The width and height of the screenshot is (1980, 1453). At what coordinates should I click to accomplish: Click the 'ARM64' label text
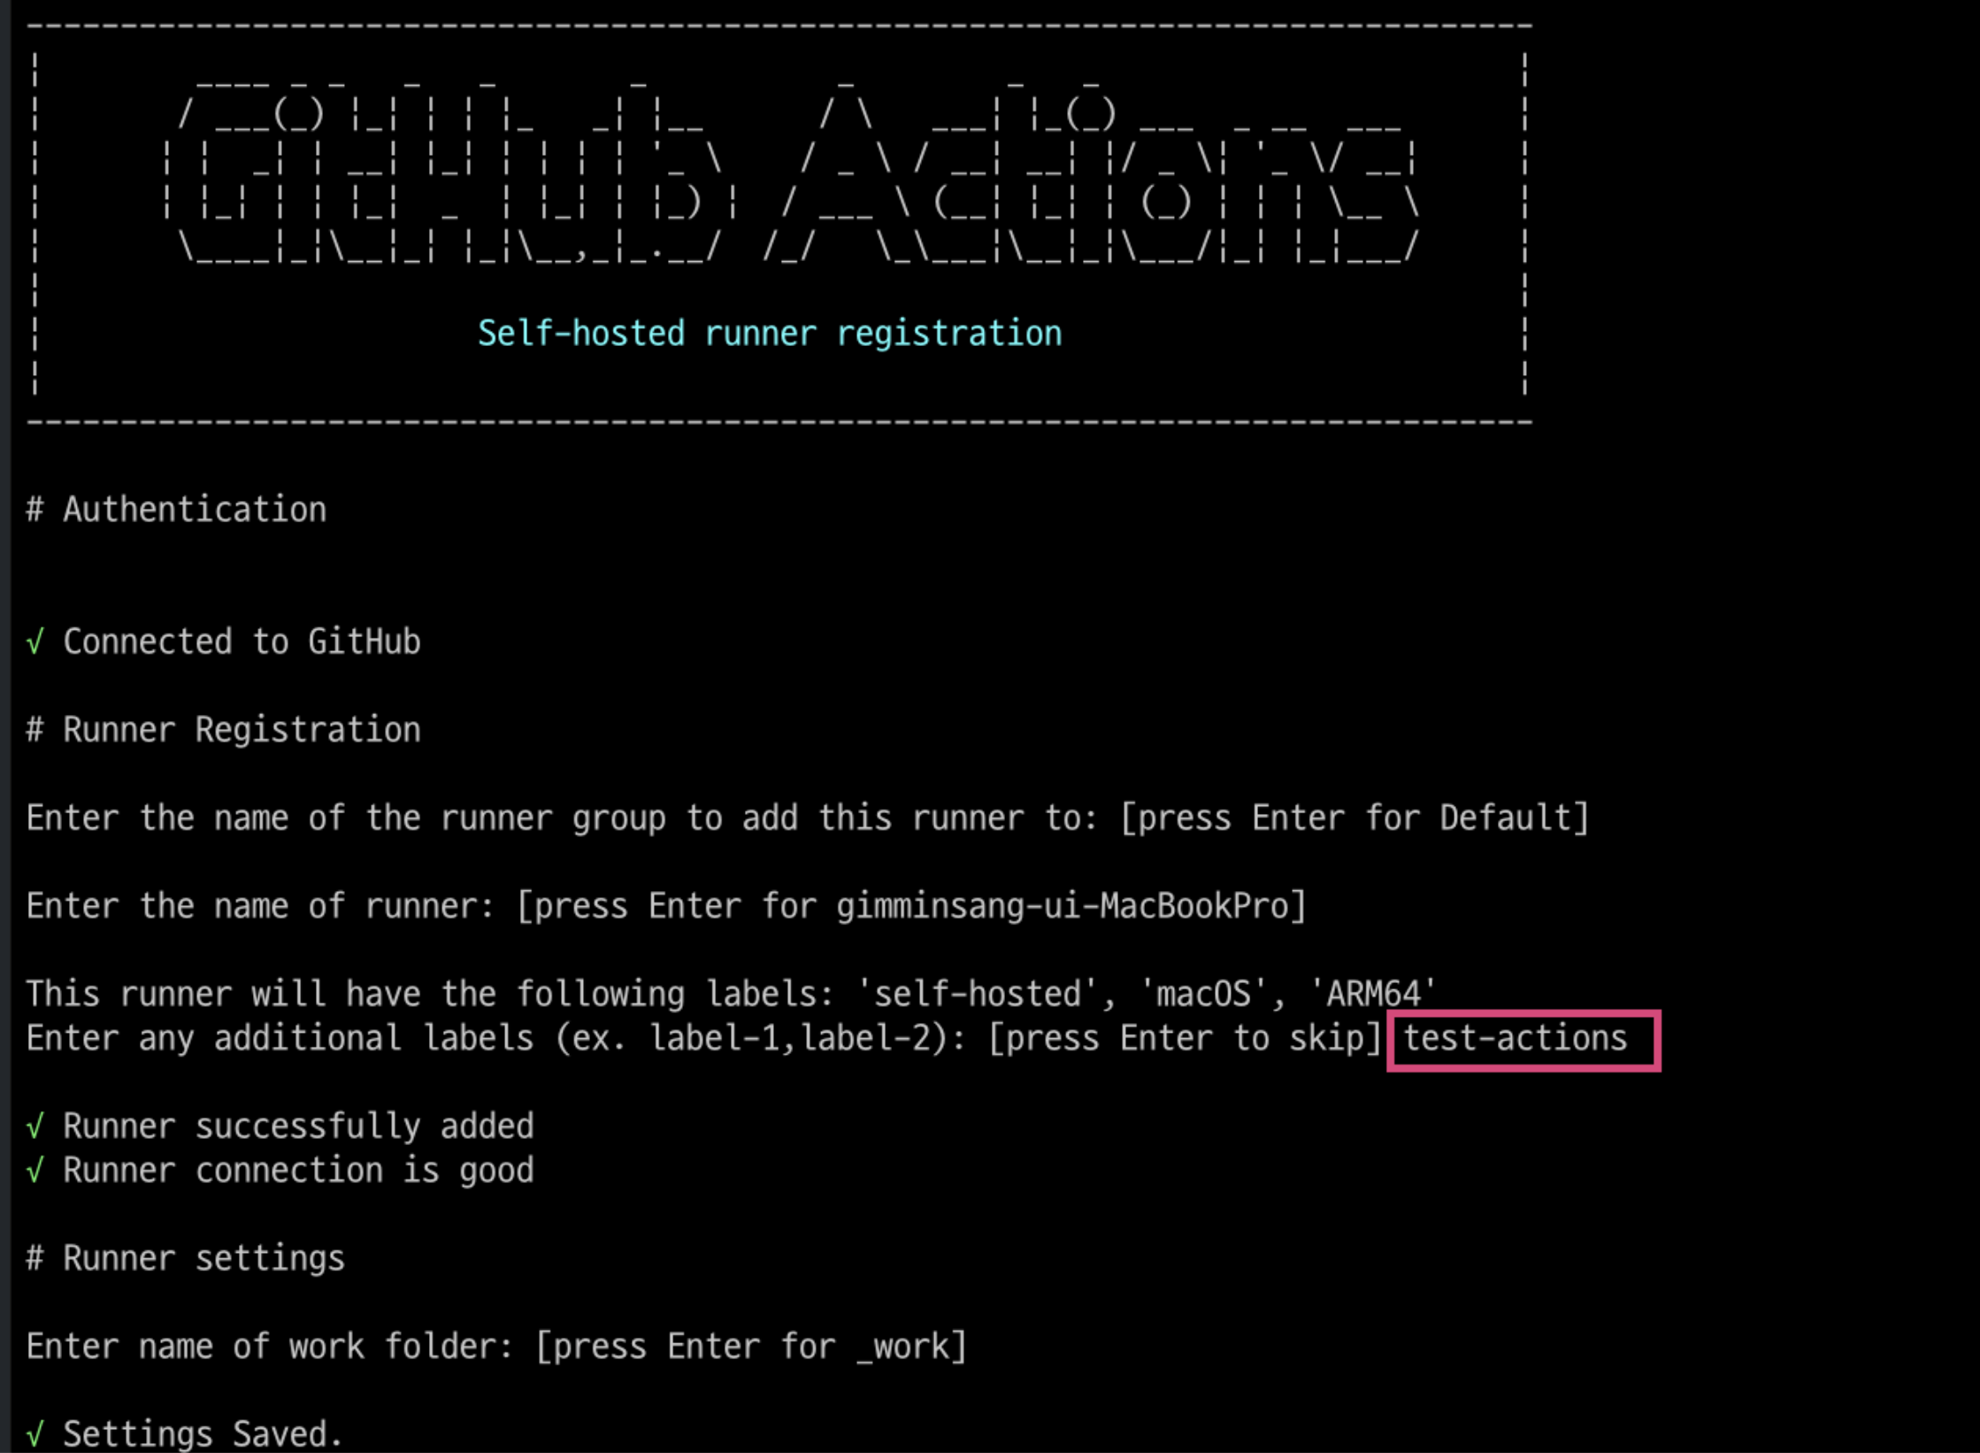tap(1372, 994)
